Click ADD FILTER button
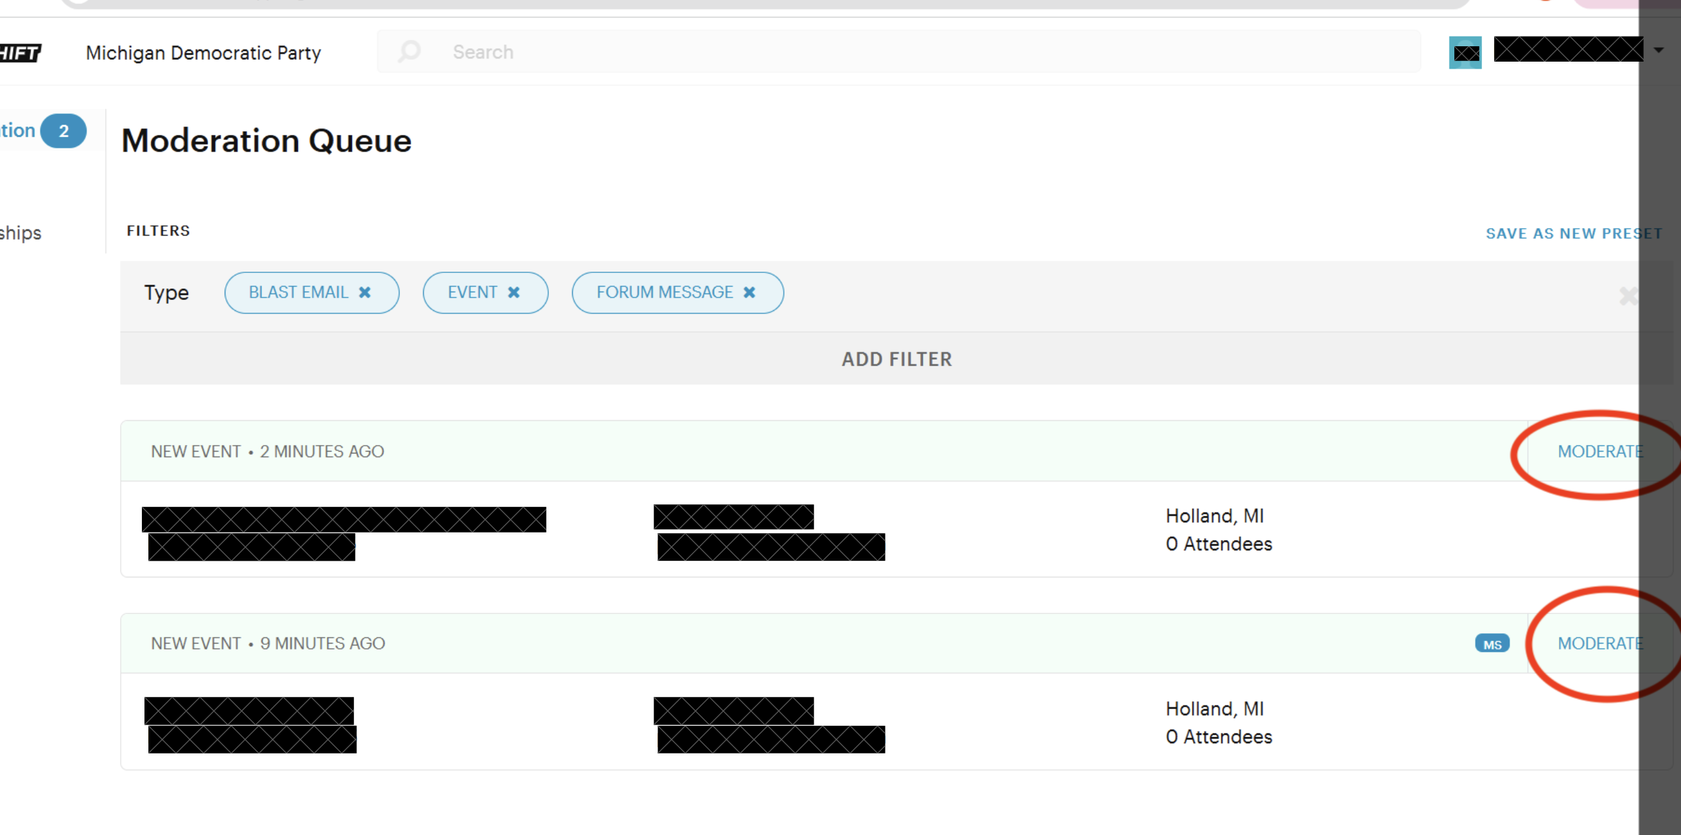 [896, 359]
